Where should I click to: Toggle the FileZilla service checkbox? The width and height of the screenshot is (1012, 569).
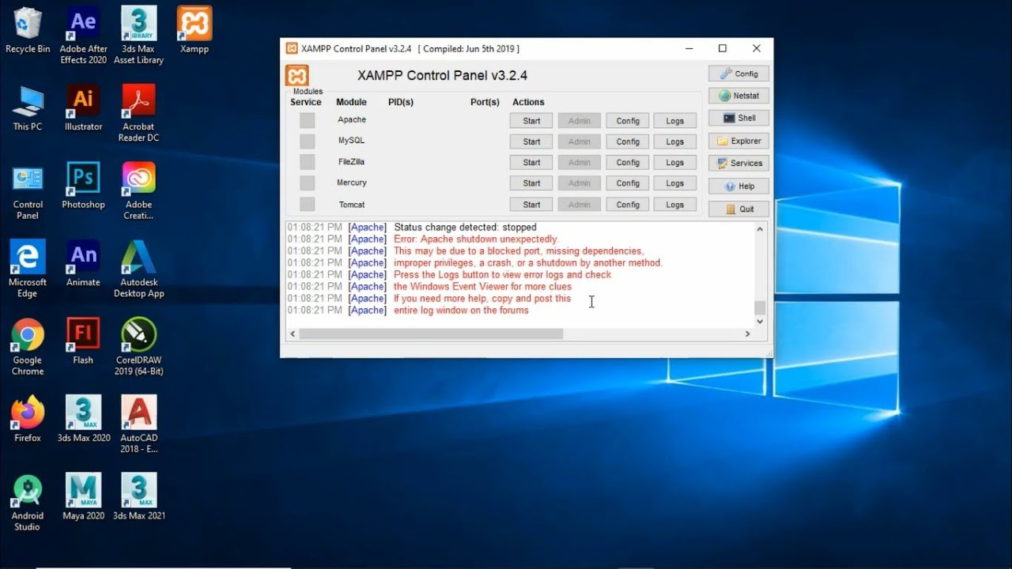pos(307,162)
